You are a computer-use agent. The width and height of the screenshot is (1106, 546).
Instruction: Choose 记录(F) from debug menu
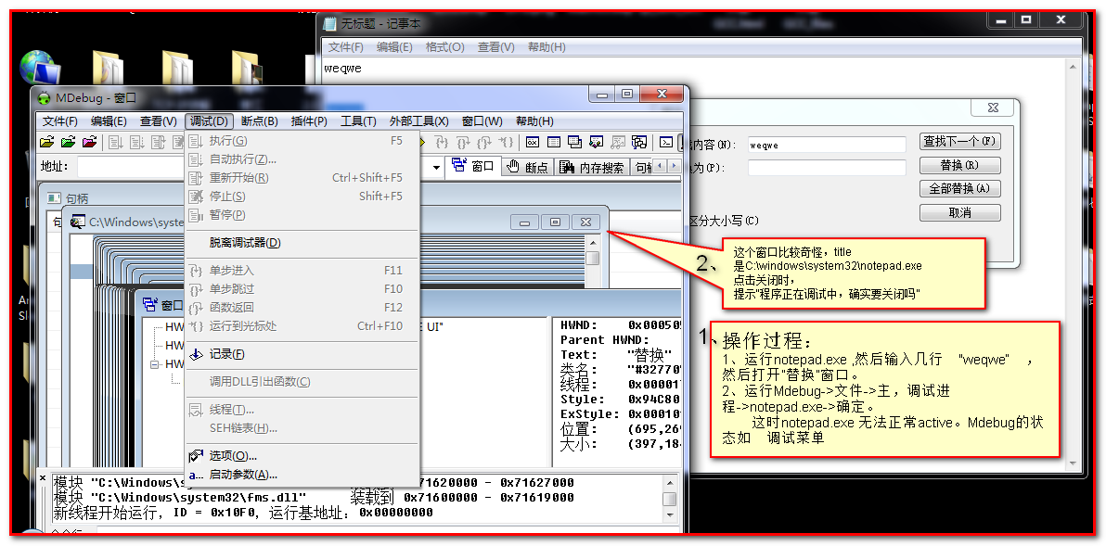click(302, 354)
